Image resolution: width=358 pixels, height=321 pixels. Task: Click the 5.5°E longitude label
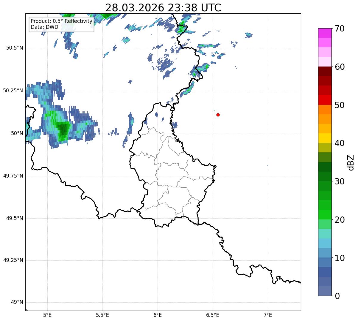click(102, 315)
